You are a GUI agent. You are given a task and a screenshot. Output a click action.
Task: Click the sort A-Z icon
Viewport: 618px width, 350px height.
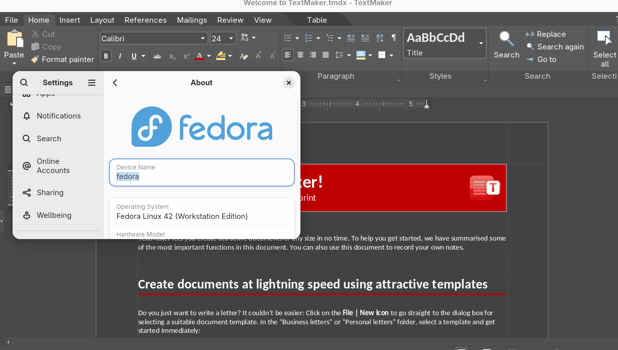point(380,38)
